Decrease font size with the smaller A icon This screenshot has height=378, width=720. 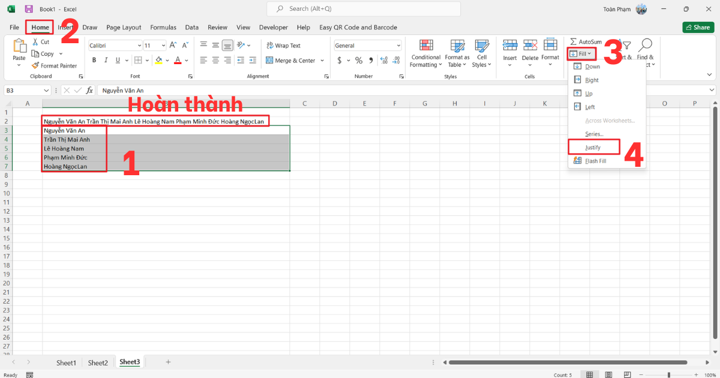(x=185, y=45)
